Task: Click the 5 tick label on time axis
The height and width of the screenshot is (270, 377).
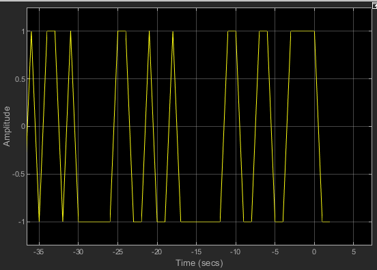Action: click(354, 252)
